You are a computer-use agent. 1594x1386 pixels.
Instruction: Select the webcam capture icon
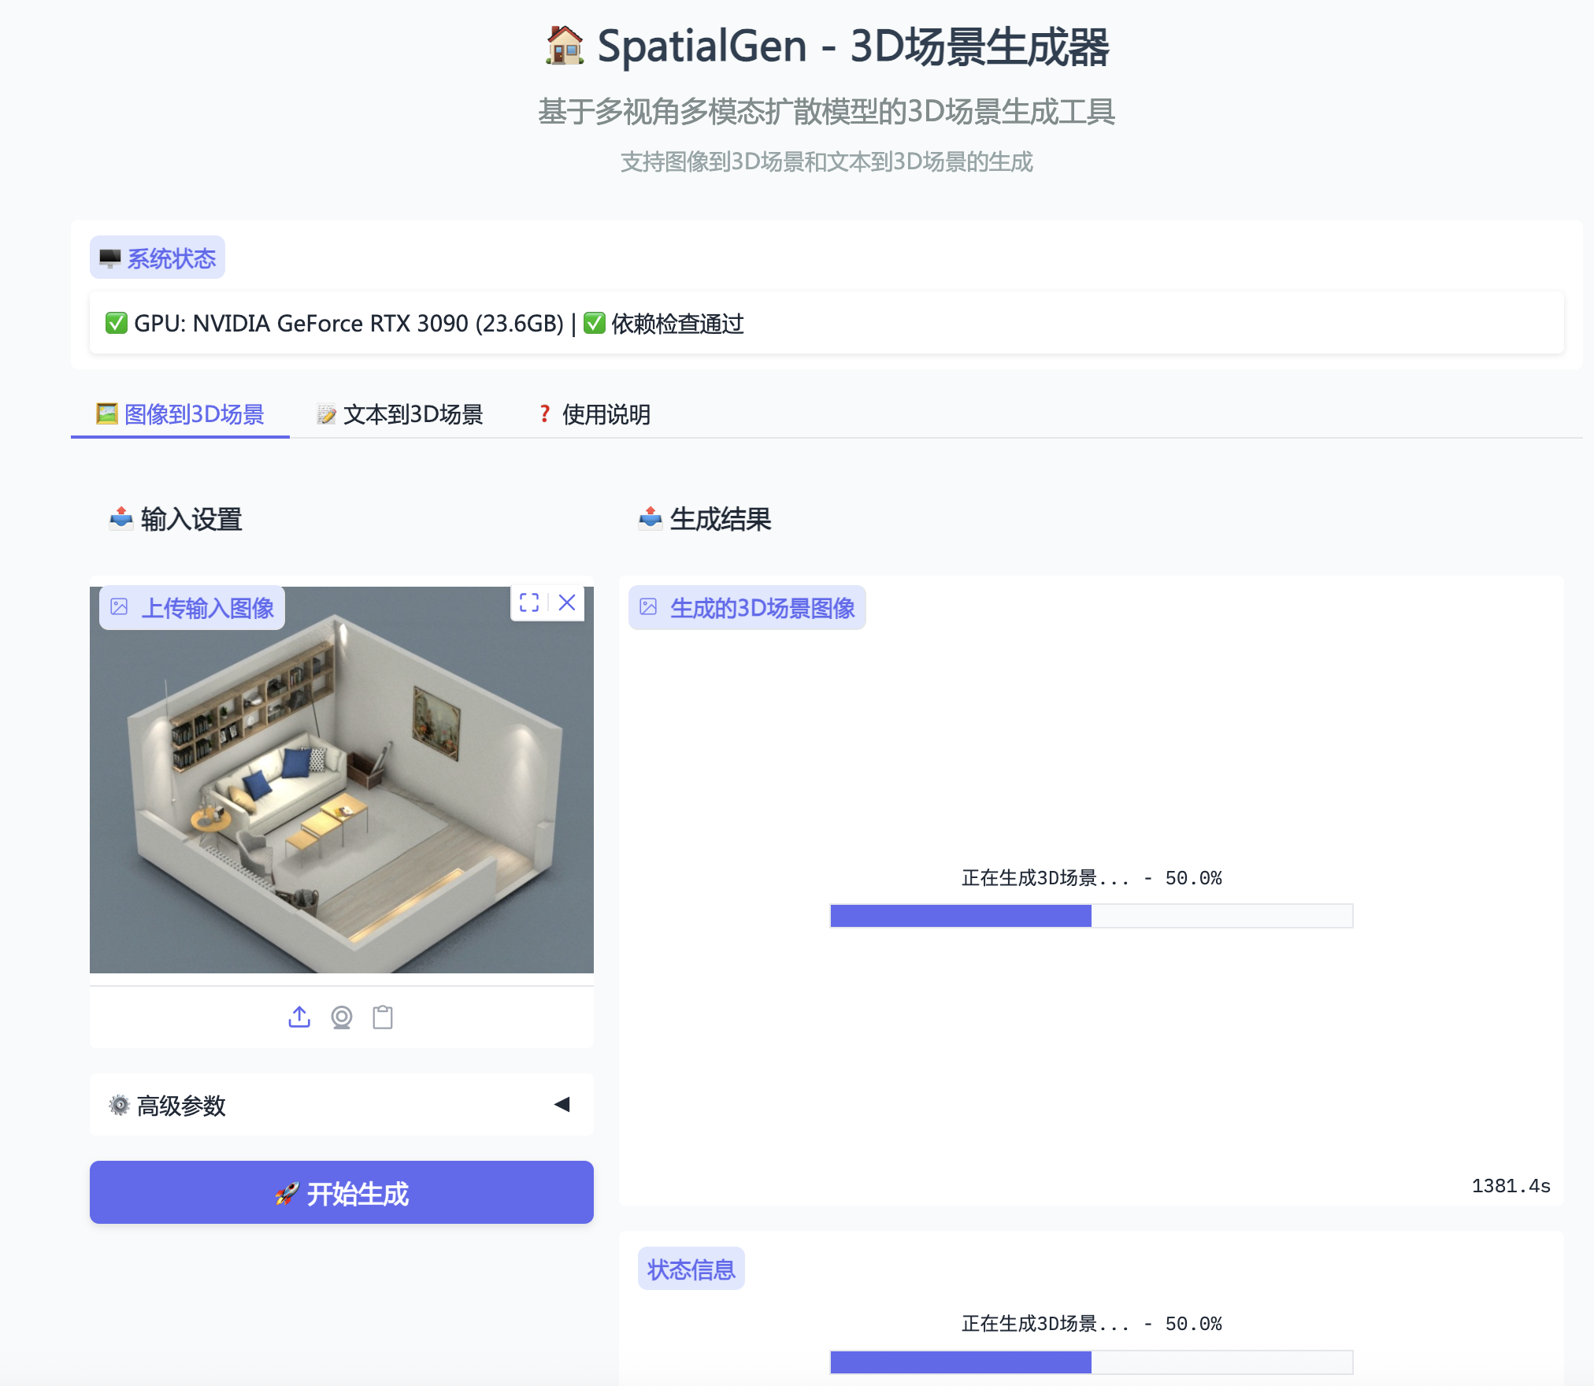[342, 1017]
